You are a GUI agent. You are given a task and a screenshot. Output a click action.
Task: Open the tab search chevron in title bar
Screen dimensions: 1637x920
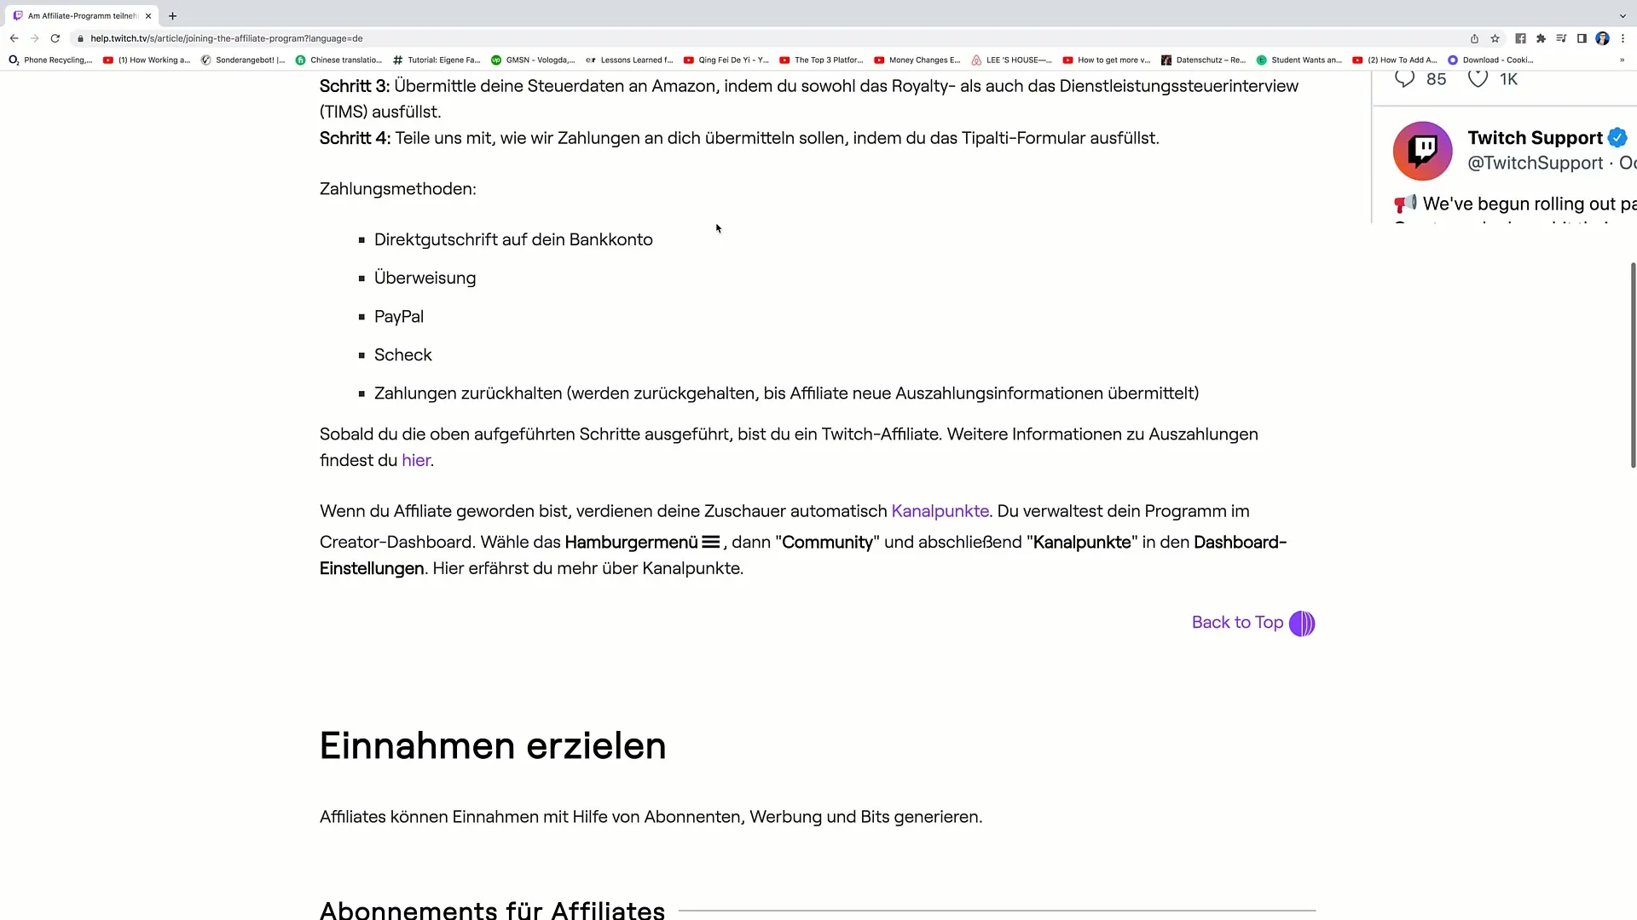click(1623, 15)
